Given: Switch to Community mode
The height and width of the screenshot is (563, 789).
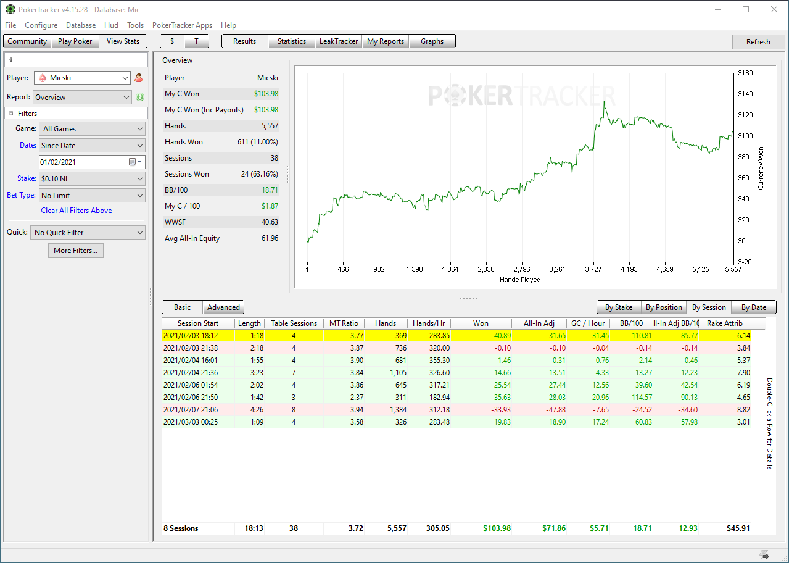Looking at the screenshot, I should (27, 41).
